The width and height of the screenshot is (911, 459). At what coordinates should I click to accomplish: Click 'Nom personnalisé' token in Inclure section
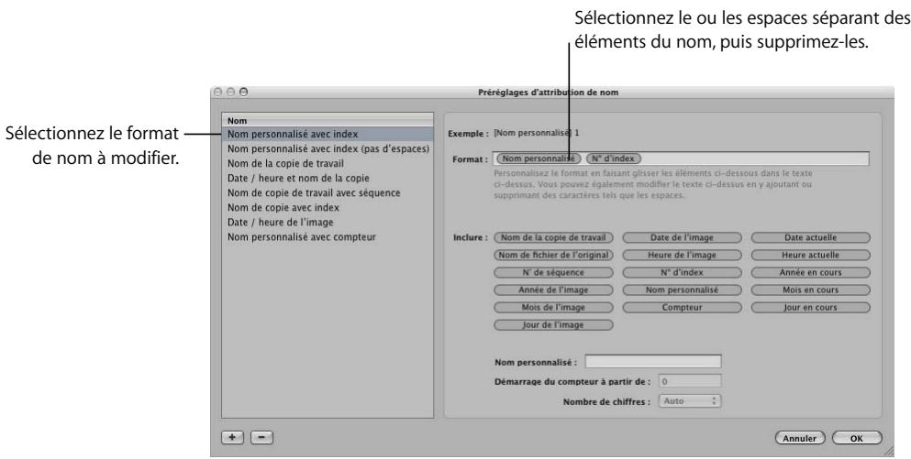(682, 290)
